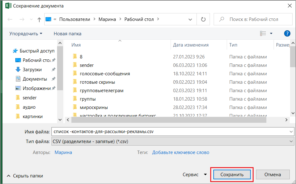Click the computer icon in address bar

[x=49, y=19]
